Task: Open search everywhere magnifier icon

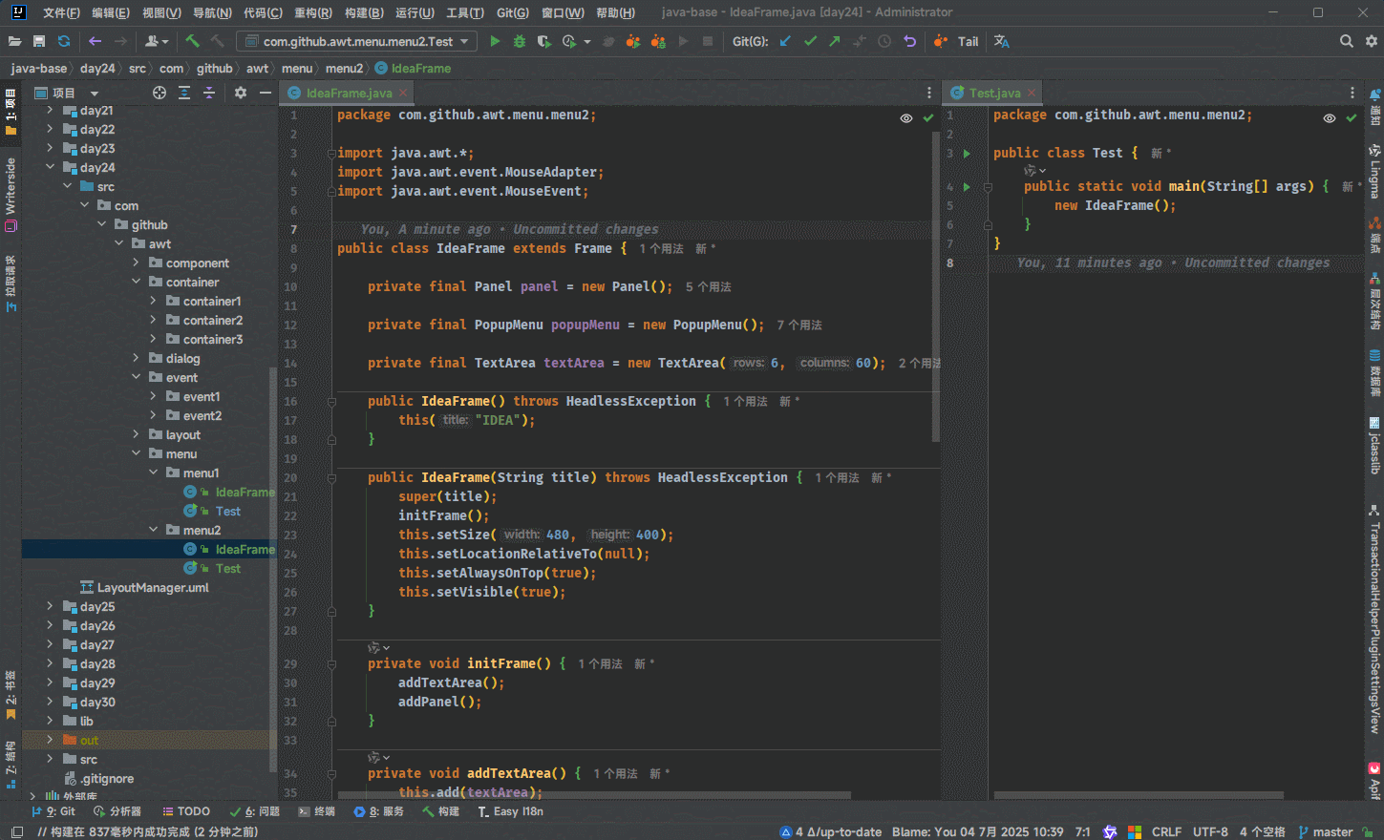Action: (x=1346, y=41)
